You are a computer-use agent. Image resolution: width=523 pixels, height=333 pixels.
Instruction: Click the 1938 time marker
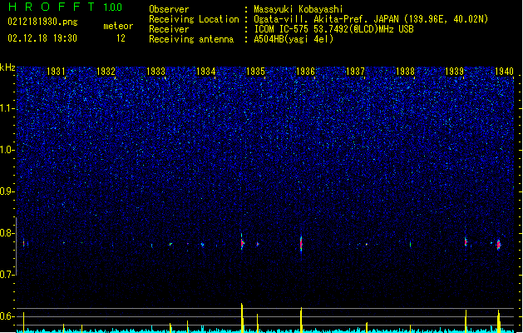tap(405, 71)
